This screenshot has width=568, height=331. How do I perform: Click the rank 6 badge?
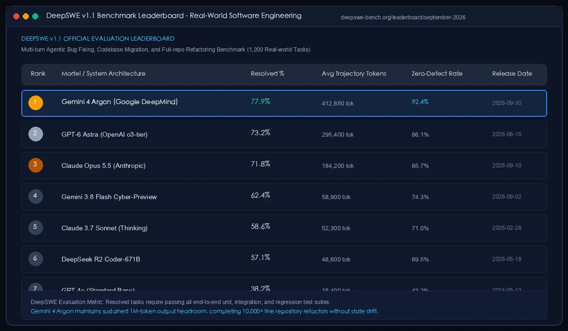click(35, 259)
